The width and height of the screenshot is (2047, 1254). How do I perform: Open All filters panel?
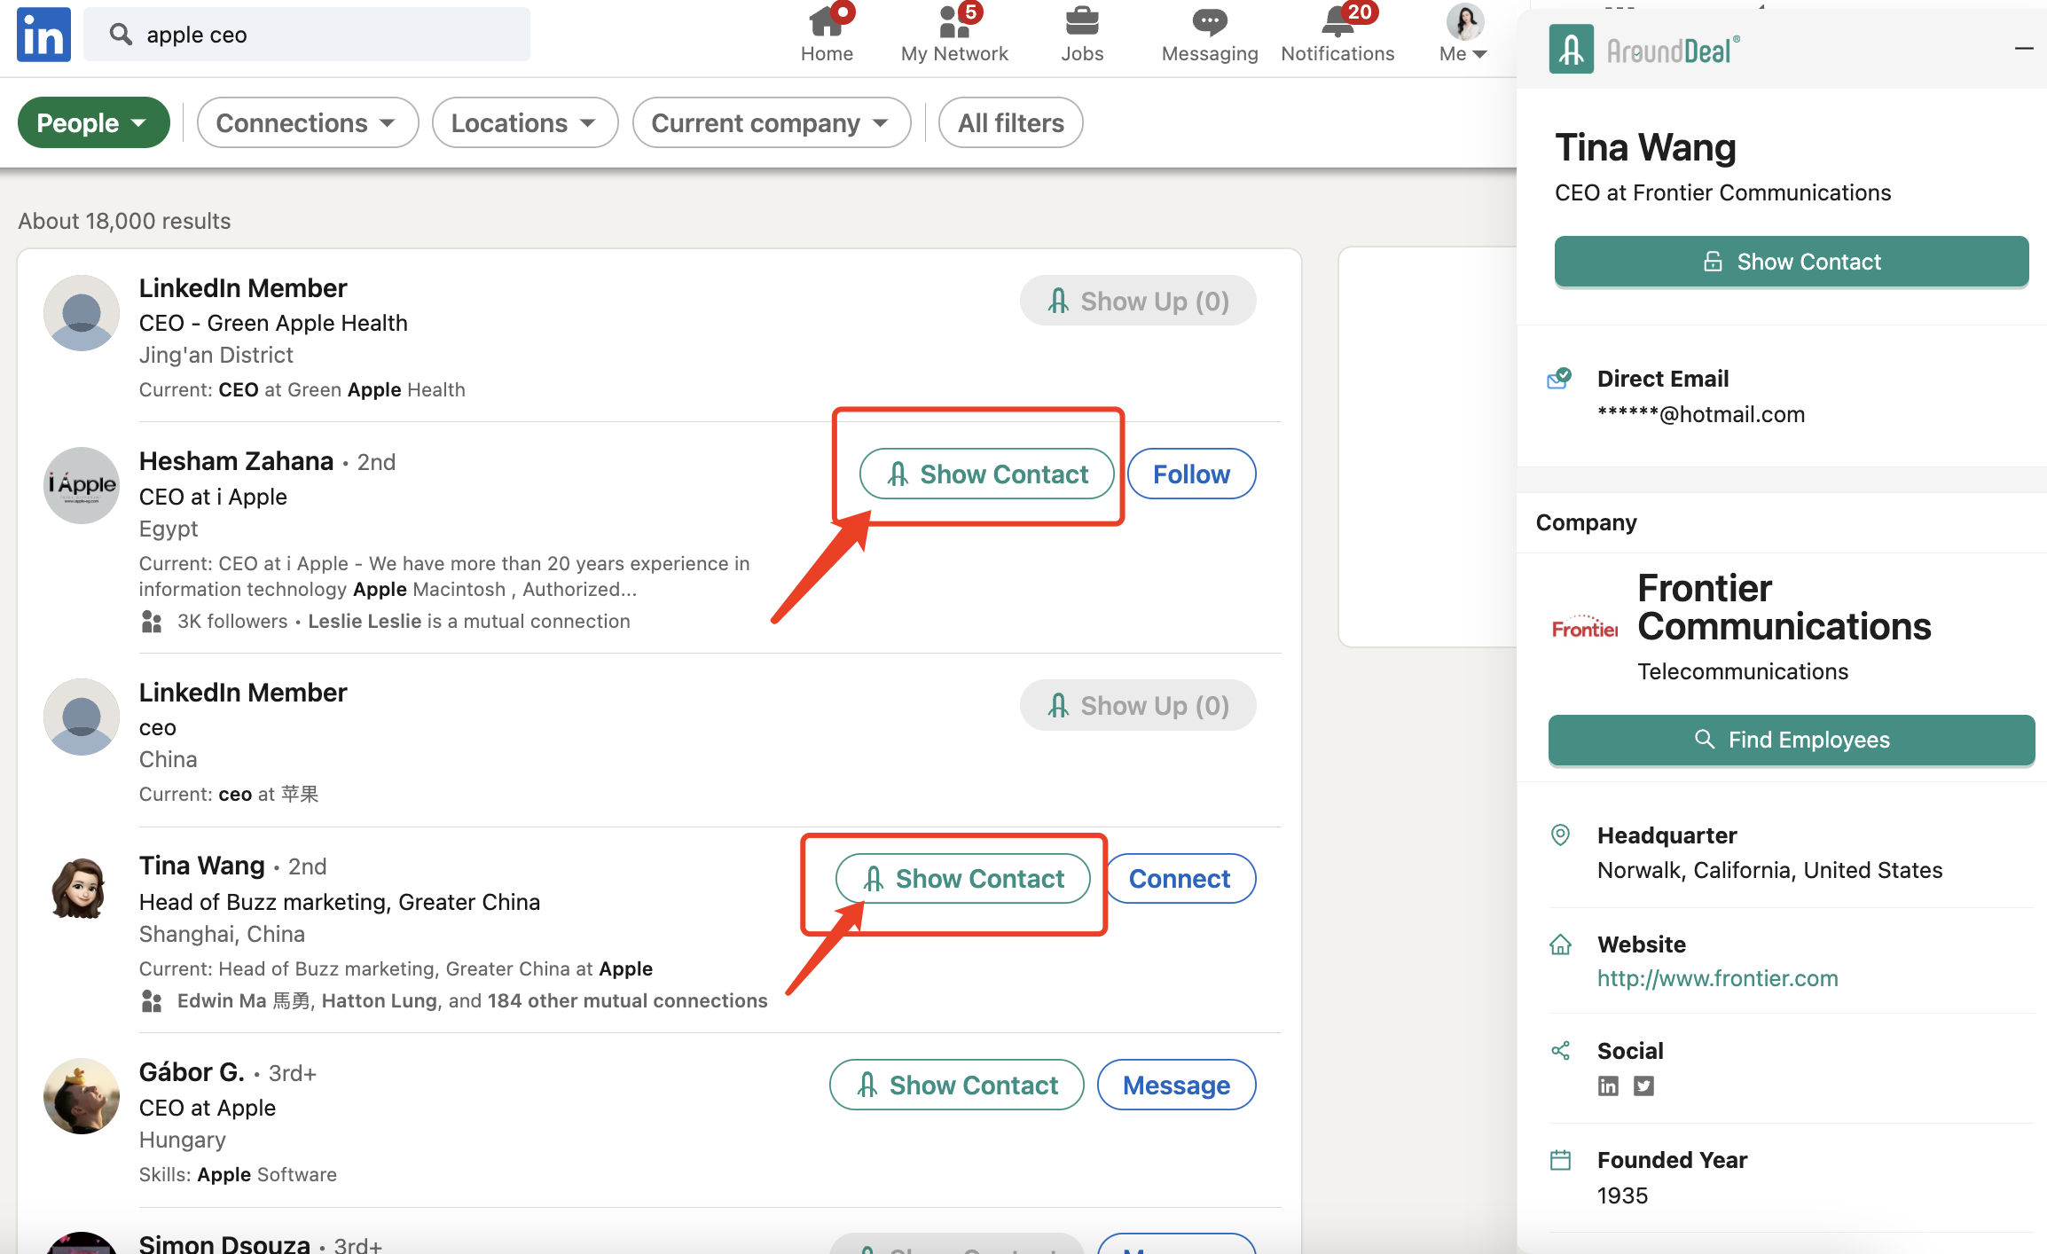1010,122
